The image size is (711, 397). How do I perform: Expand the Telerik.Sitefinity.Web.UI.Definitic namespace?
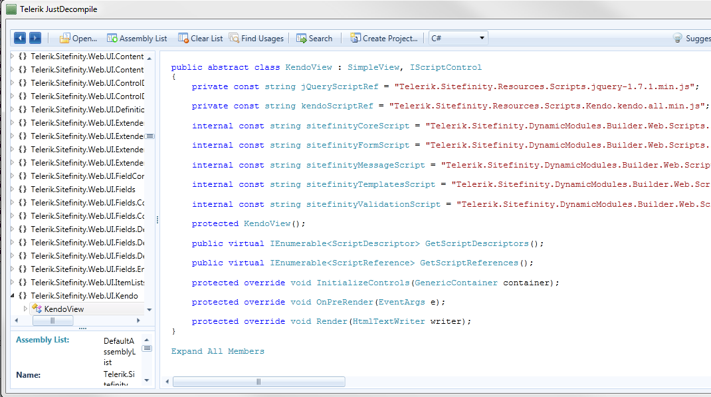click(12, 109)
